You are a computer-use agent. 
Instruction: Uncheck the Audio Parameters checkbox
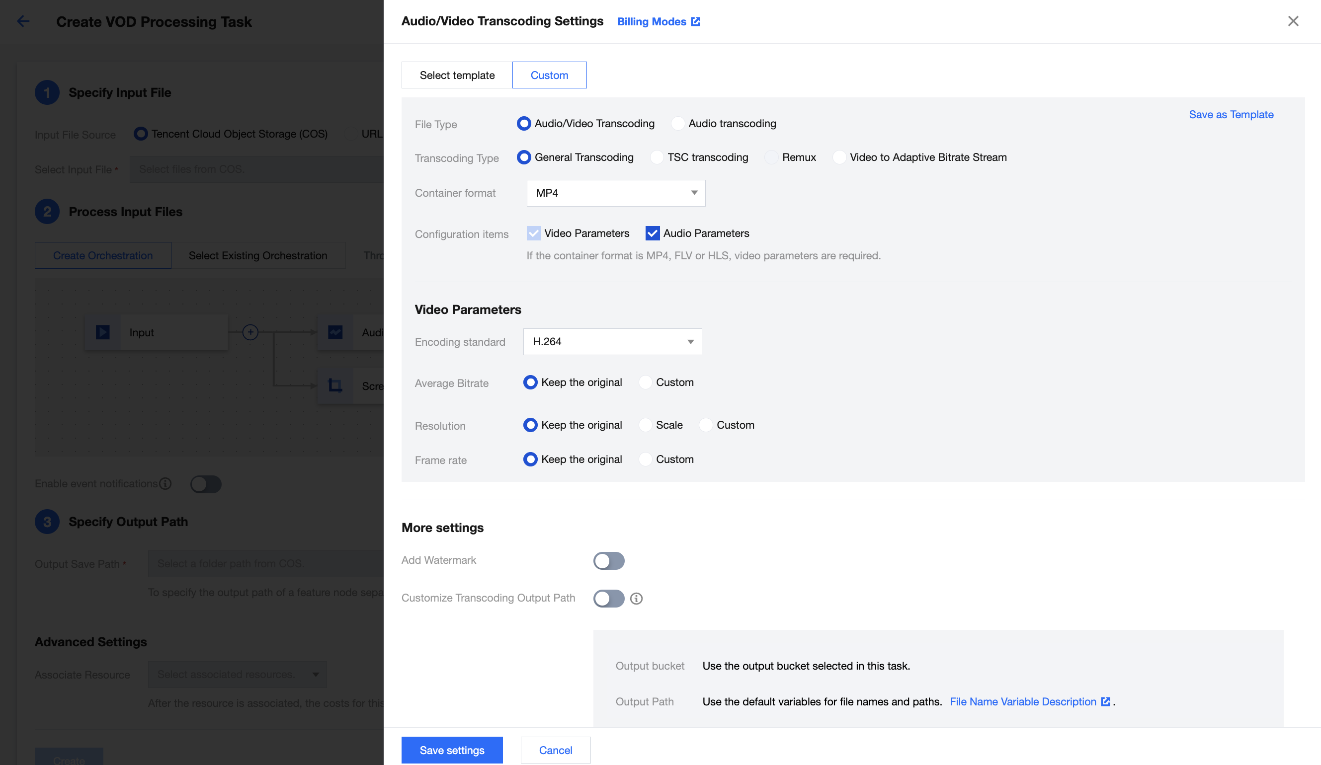coord(652,233)
